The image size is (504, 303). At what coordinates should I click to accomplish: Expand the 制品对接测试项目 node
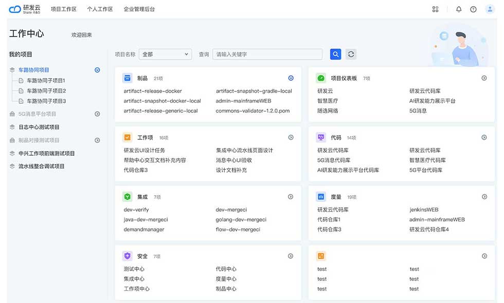tap(97, 140)
